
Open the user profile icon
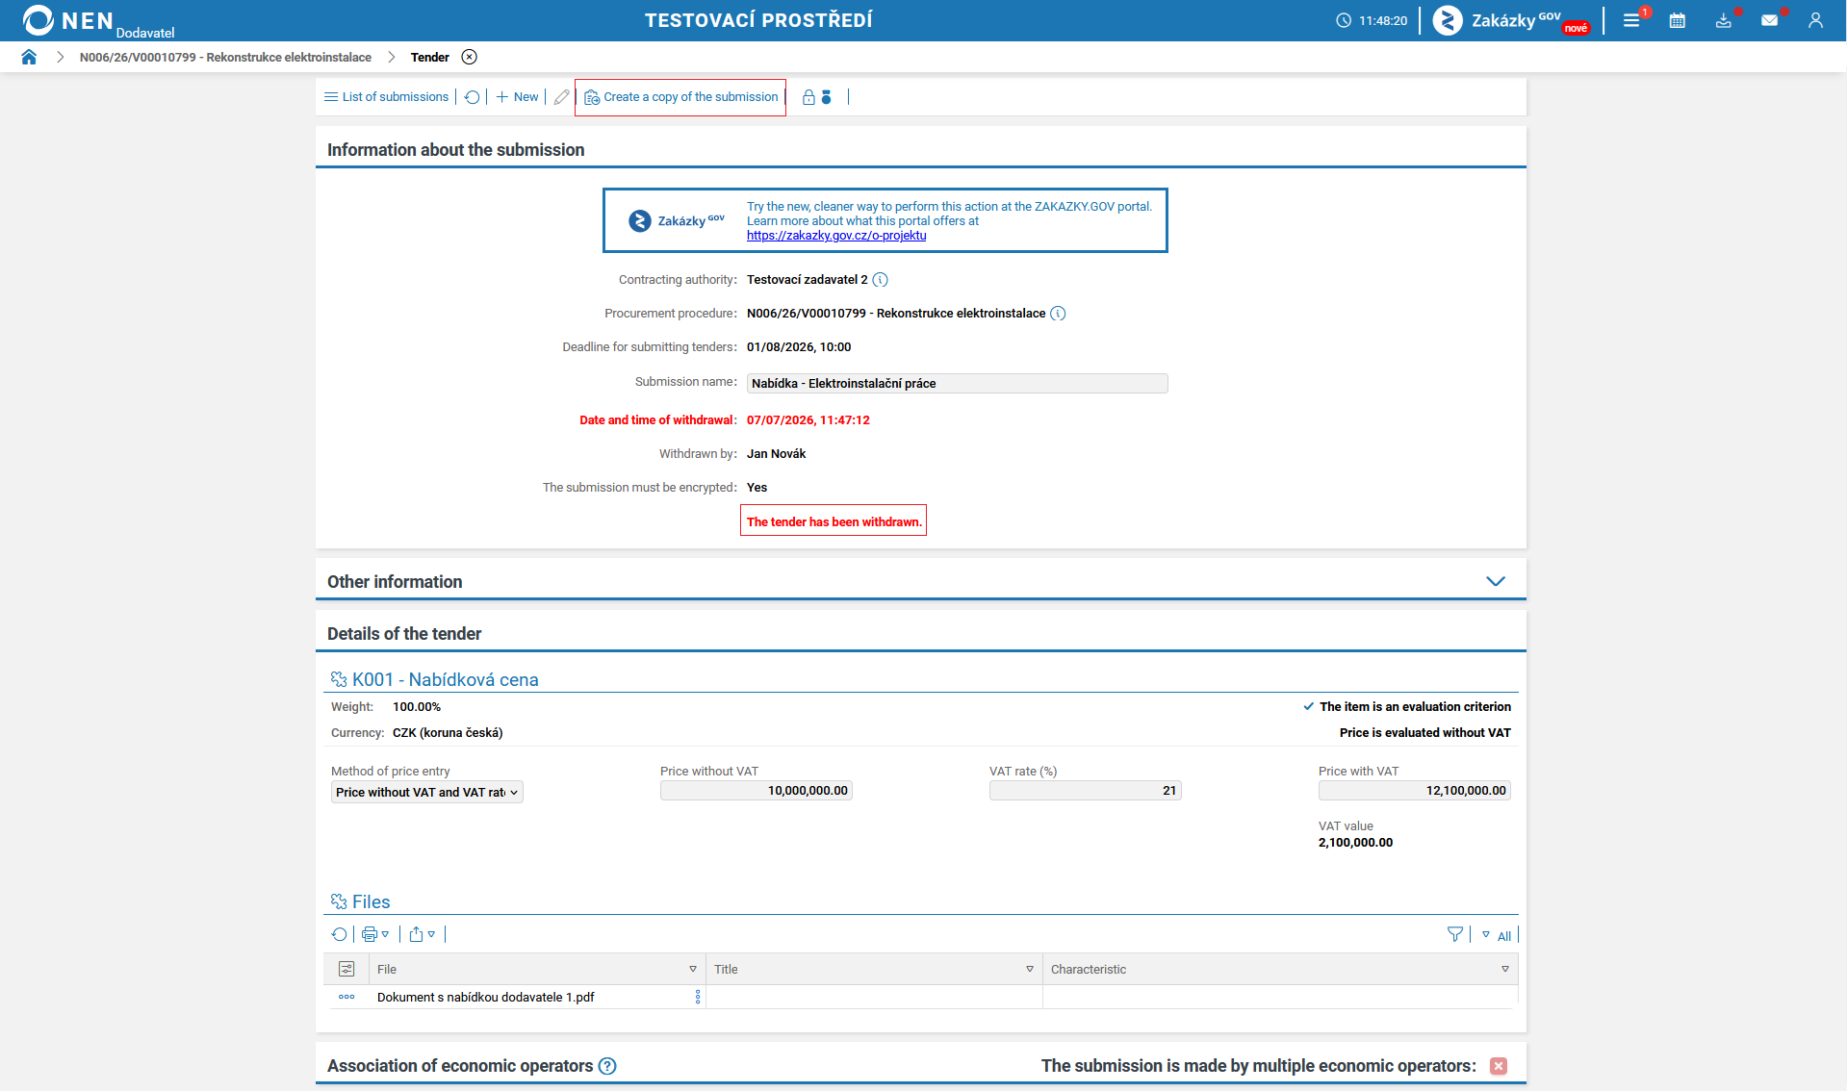[1815, 20]
